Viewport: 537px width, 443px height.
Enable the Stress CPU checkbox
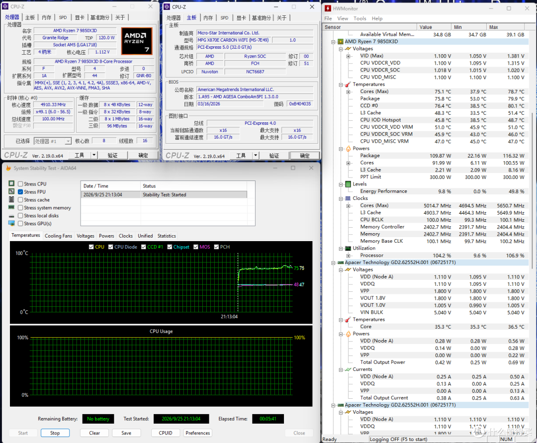click(x=20, y=184)
